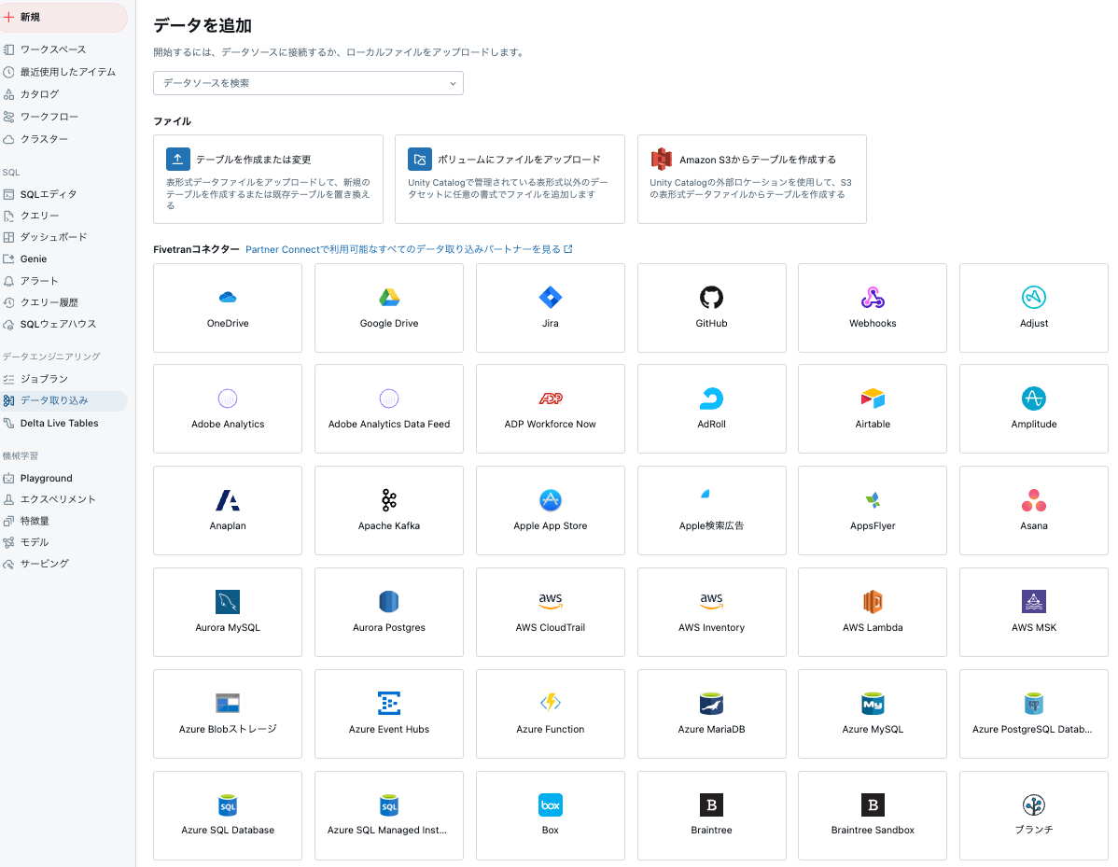Choose the Braintree Sandbox connector
The image size is (1118, 867).
(873, 816)
